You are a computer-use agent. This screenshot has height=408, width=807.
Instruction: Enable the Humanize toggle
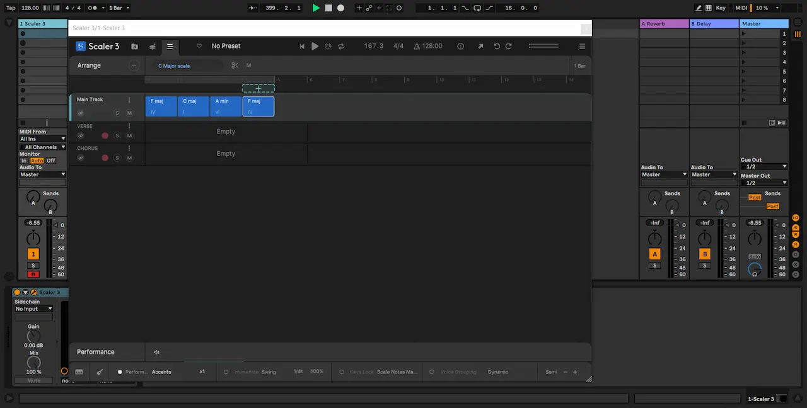(x=226, y=371)
